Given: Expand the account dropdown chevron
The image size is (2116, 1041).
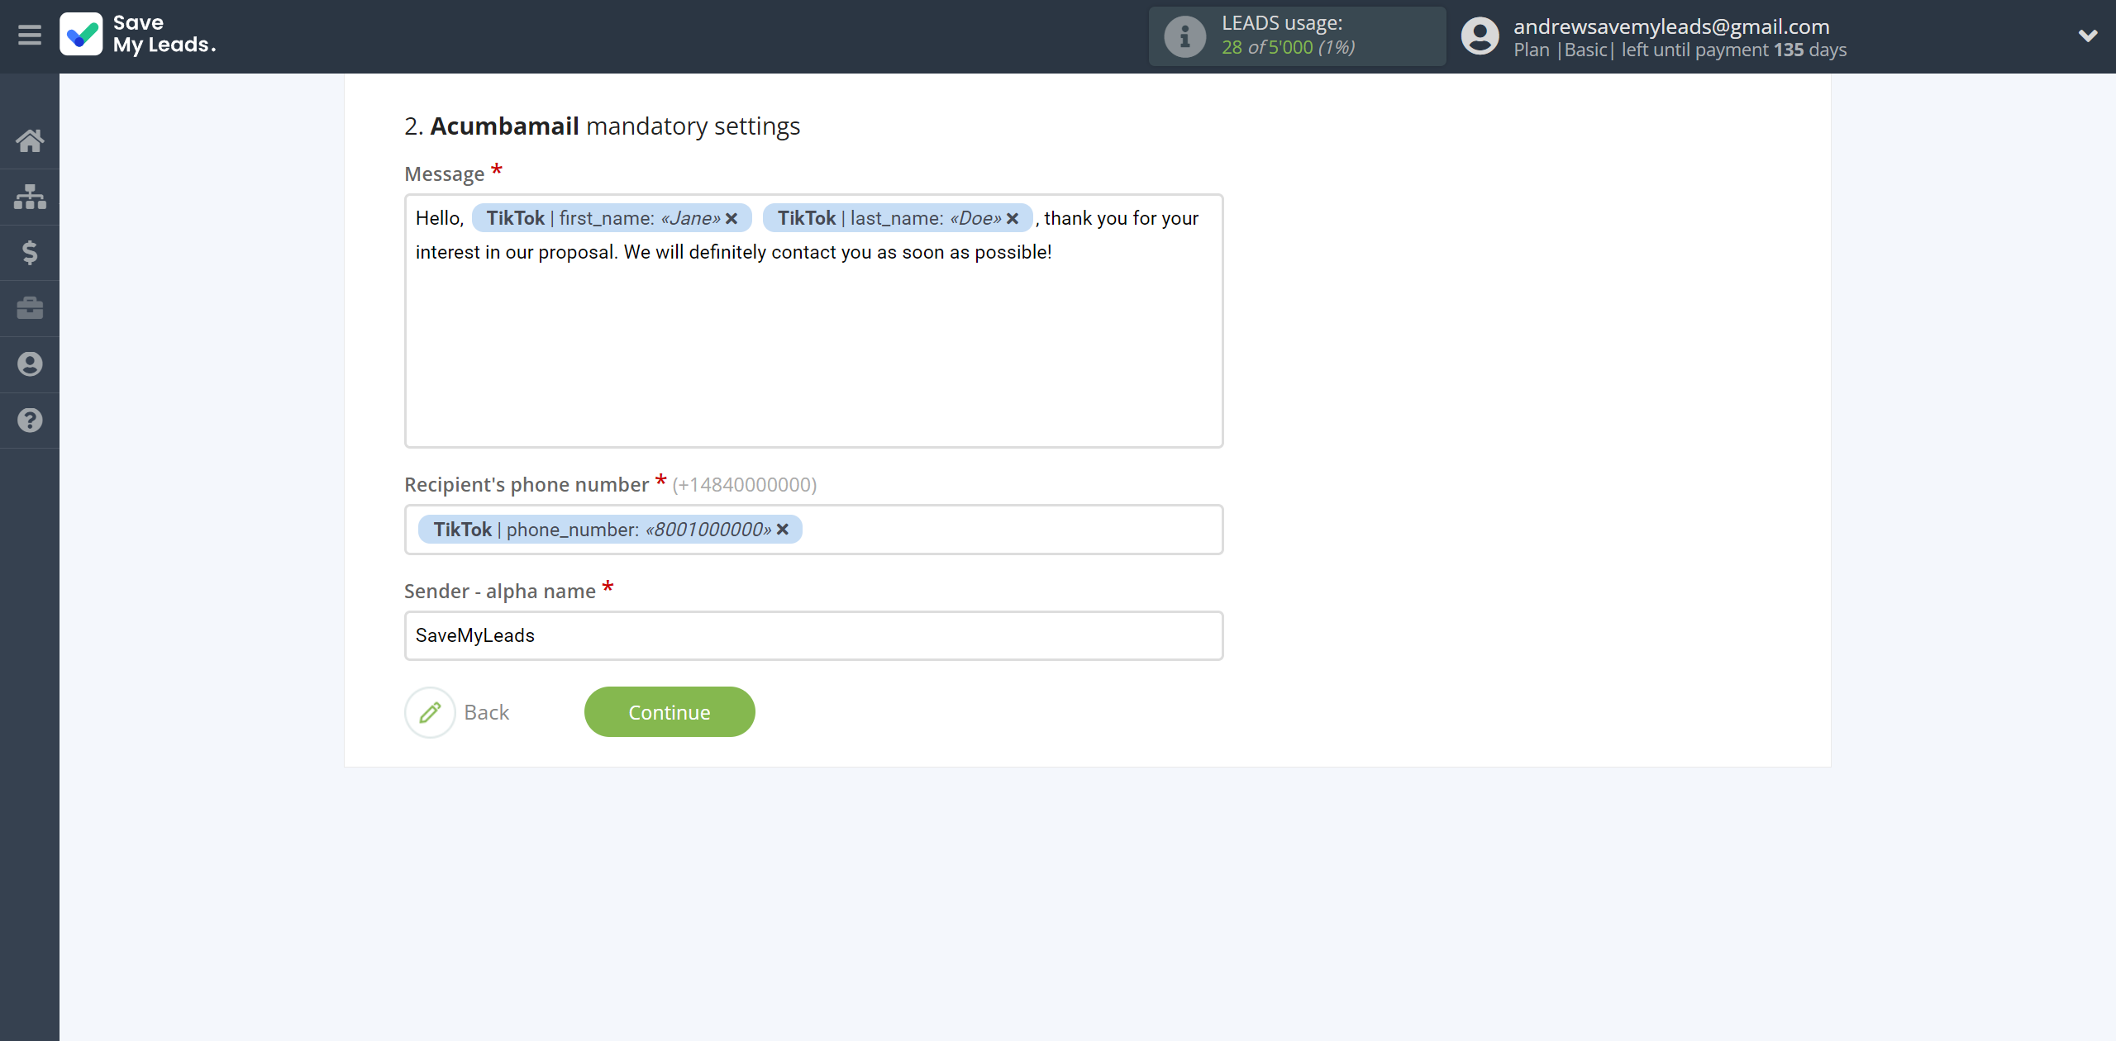Looking at the screenshot, I should [2088, 36].
